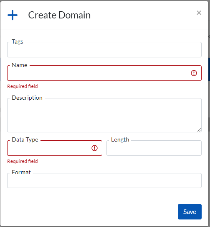
Task: Select the Name text field
Action: coord(104,73)
